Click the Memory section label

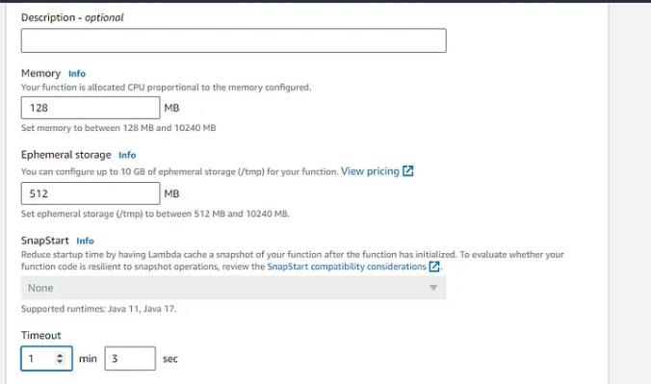click(40, 73)
